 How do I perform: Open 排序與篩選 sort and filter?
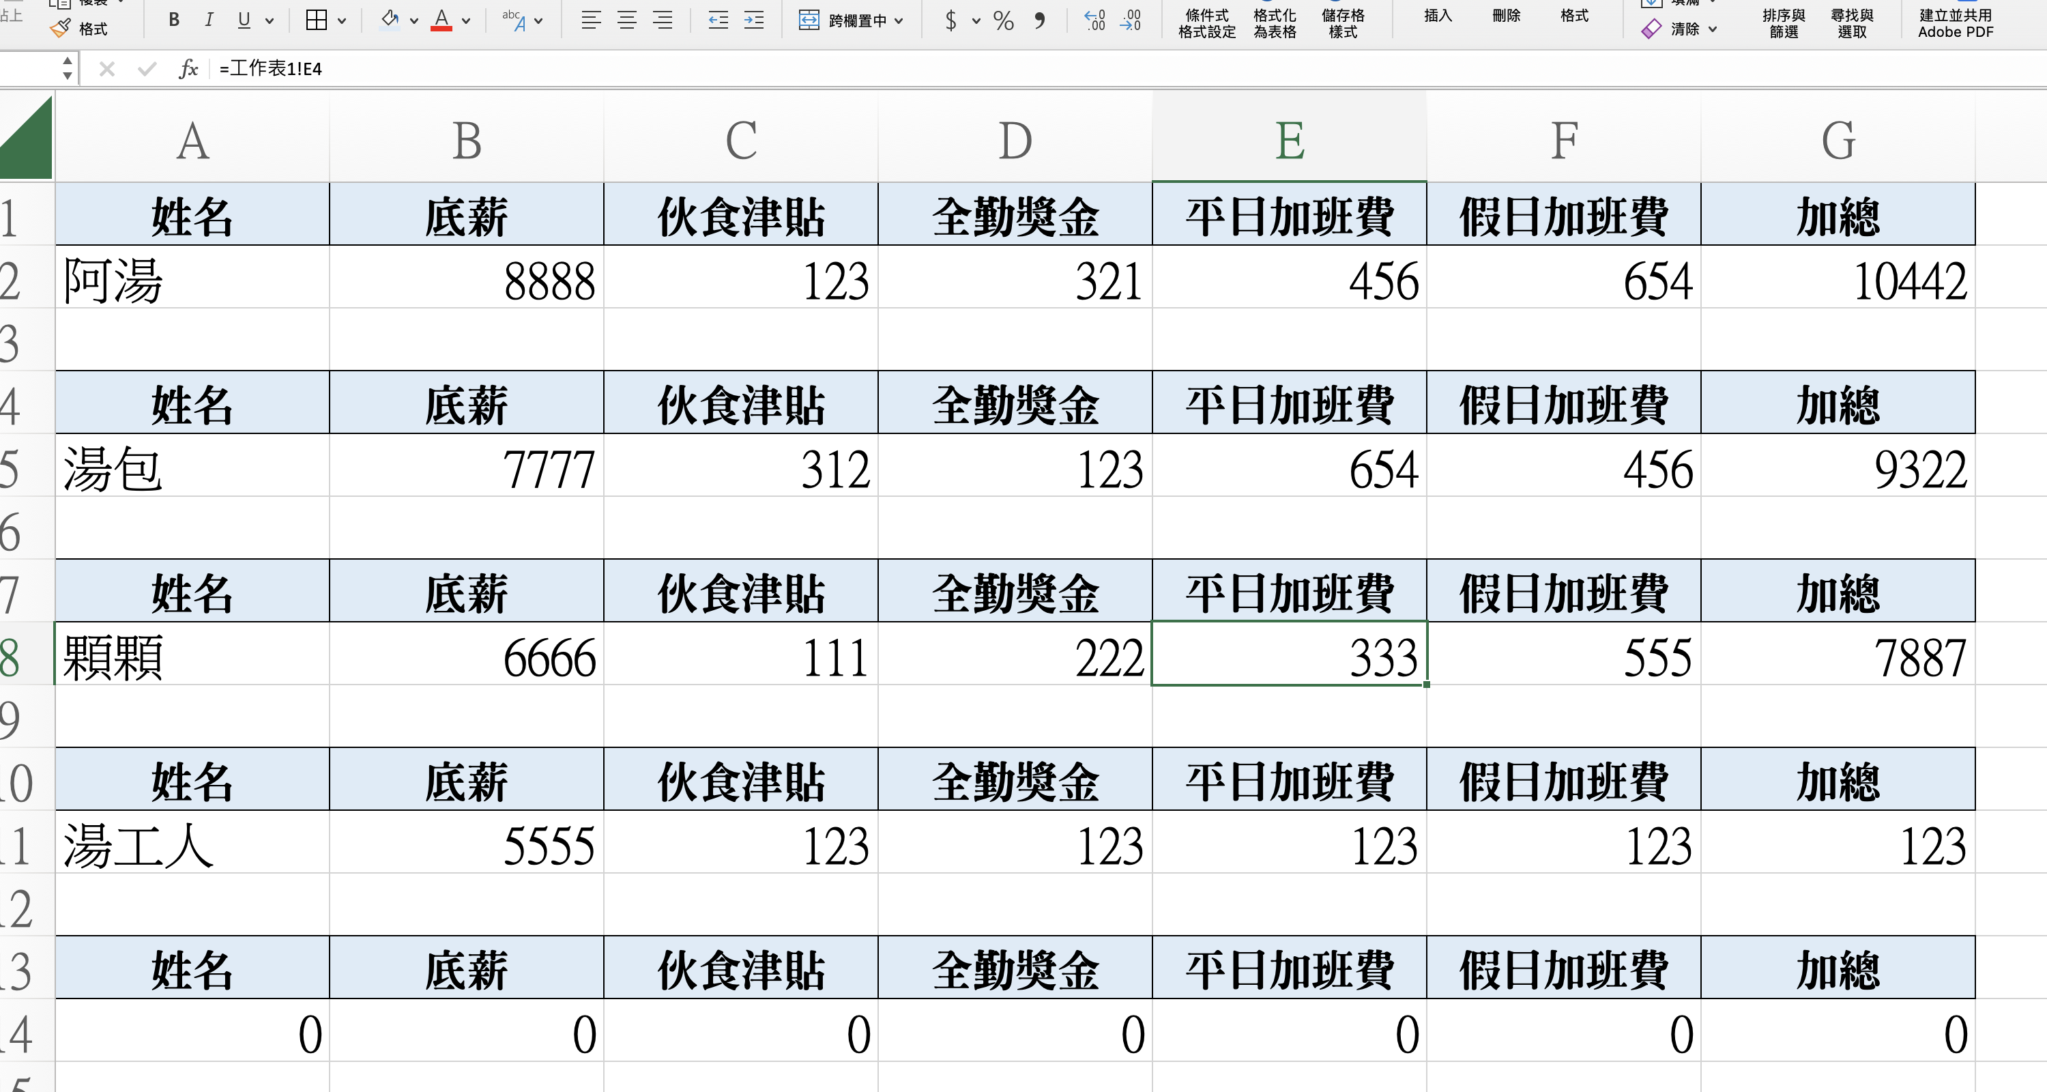(1783, 23)
